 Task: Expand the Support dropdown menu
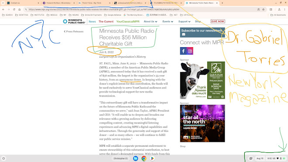(x=184, y=21)
